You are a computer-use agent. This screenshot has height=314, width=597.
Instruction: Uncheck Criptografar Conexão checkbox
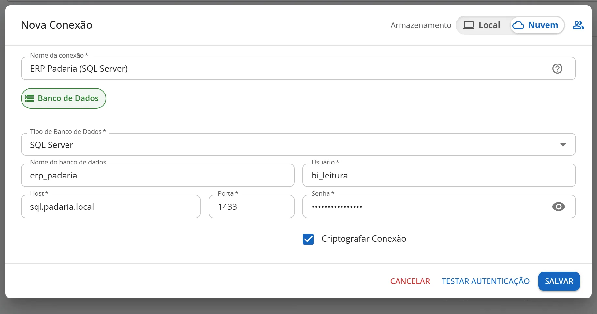(308, 239)
